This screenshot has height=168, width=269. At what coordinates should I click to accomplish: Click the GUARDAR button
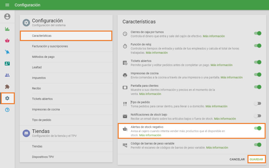pos(256,159)
